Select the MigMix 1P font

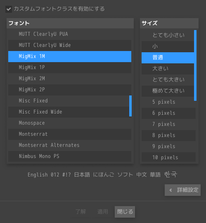pyautogui.click(x=70, y=67)
